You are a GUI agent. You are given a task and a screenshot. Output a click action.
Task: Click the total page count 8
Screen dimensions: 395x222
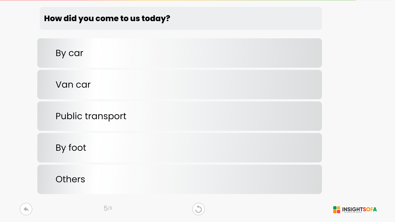point(111,208)
